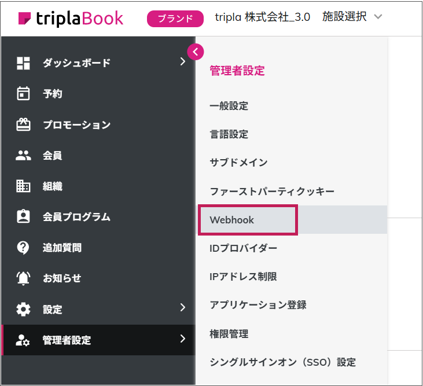
Task: Collapse sidebar with pink arrow button
Action: (x=196, y=52)
